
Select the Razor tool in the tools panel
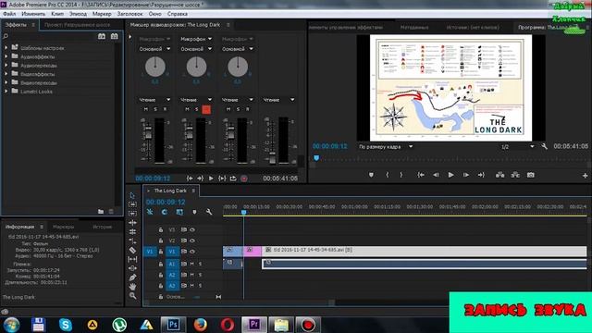click(132, 250)
